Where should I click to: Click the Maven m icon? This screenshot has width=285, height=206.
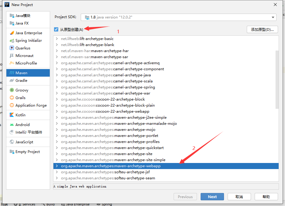click(12, 73)
